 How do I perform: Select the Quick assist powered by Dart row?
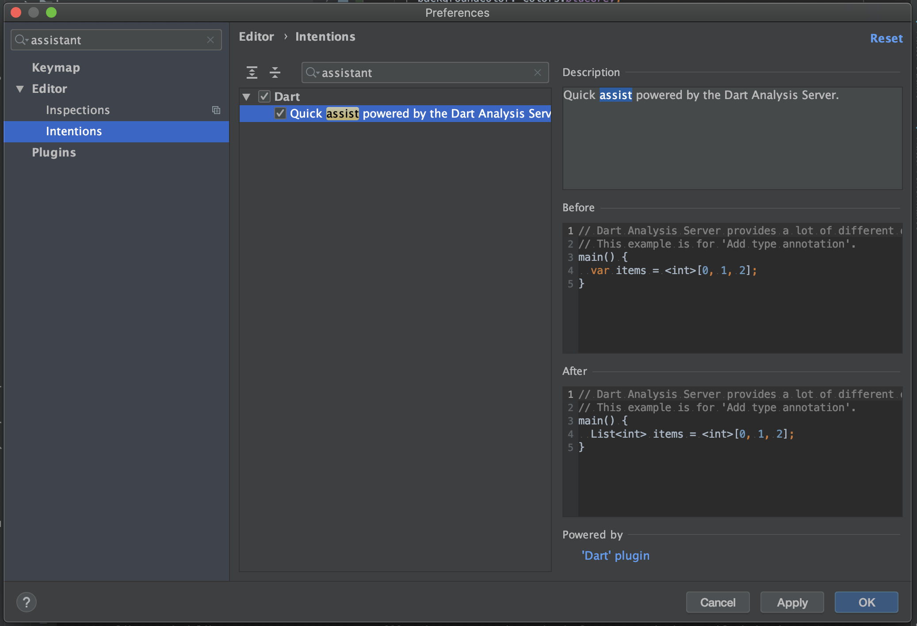tap(395, 114)
